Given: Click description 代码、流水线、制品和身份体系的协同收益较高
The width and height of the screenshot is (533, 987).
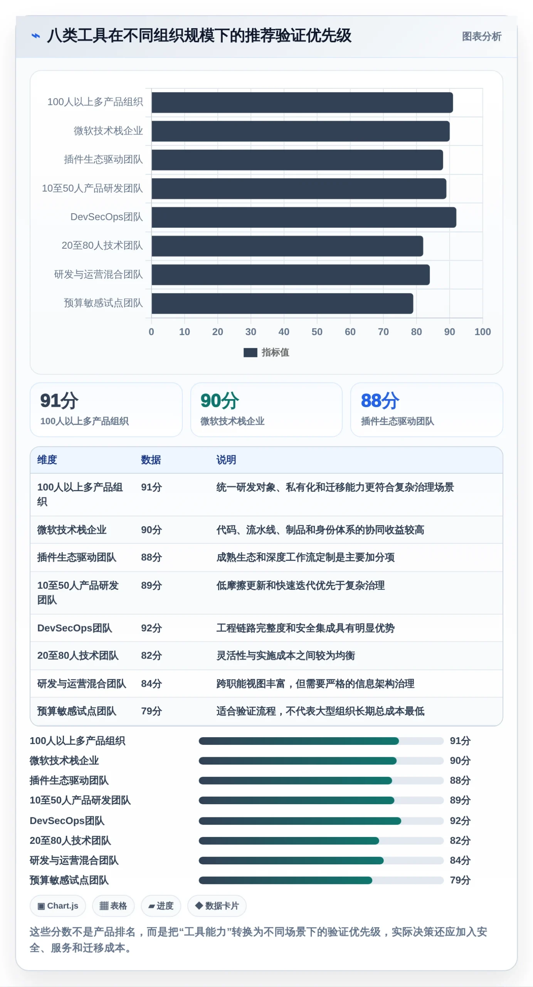Looking at the screenshot, I should pyautogui.click(x=320, y=530).
